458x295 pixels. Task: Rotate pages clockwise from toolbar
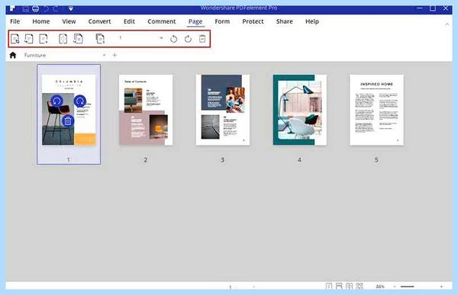coord(188,39)
